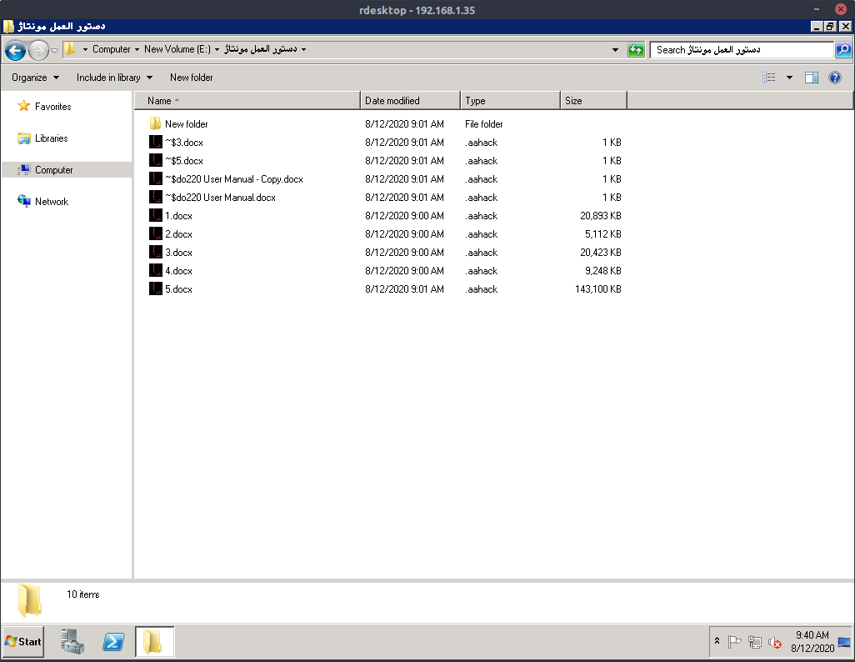
Task: Click the change view icon
Action: click(x=769, y=78)
